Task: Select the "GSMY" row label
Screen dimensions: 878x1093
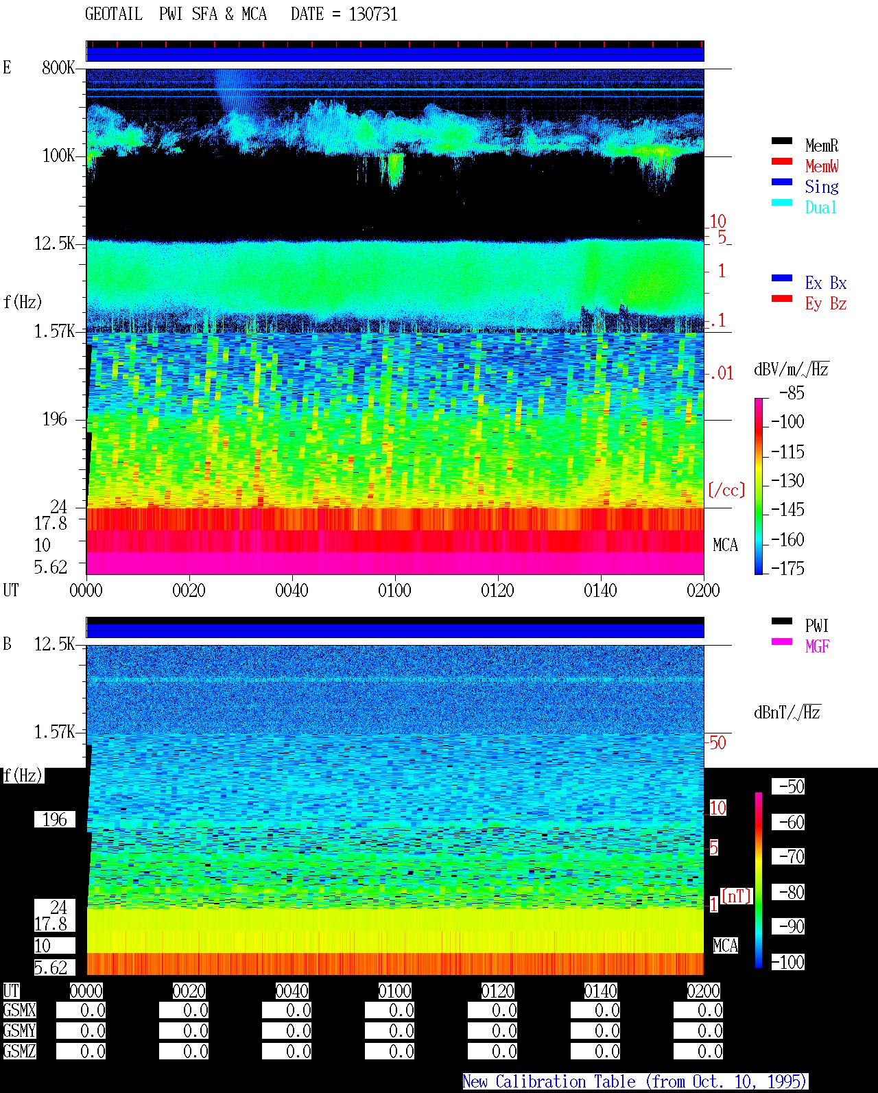Action: [x=20, y=1031]
